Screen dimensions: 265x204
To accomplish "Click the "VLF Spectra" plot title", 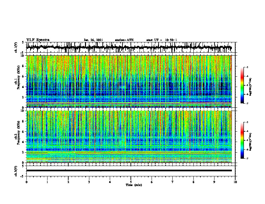I will 38,40.
